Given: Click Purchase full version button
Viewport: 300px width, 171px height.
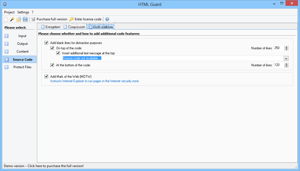Looking at the screenshot, I should (49, 19).
